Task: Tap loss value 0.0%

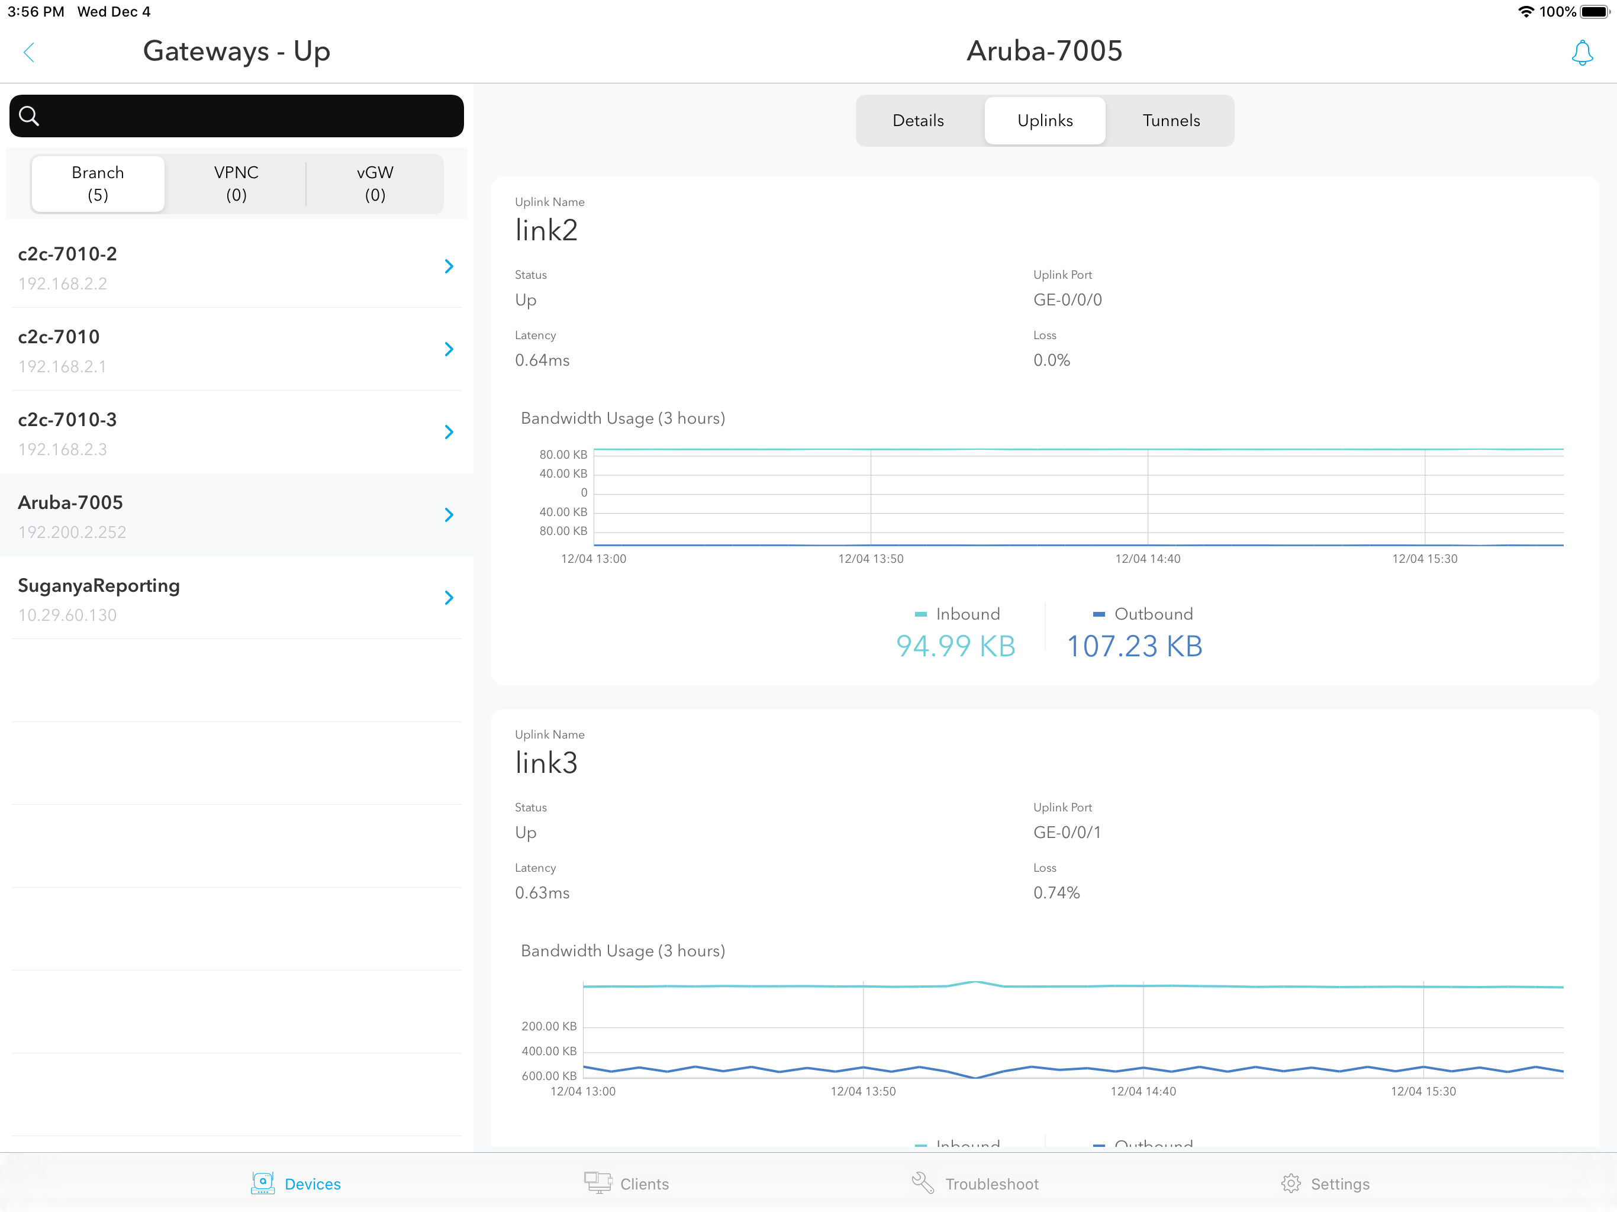Action: [x=1051, y=360]
